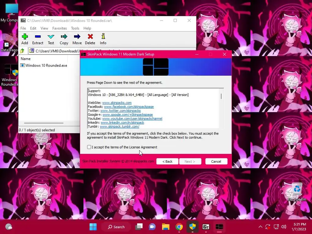Select the Windows Rounded.exe desktop icon
The height and width of the screenshot is (234, 312).
coord(9,75)
